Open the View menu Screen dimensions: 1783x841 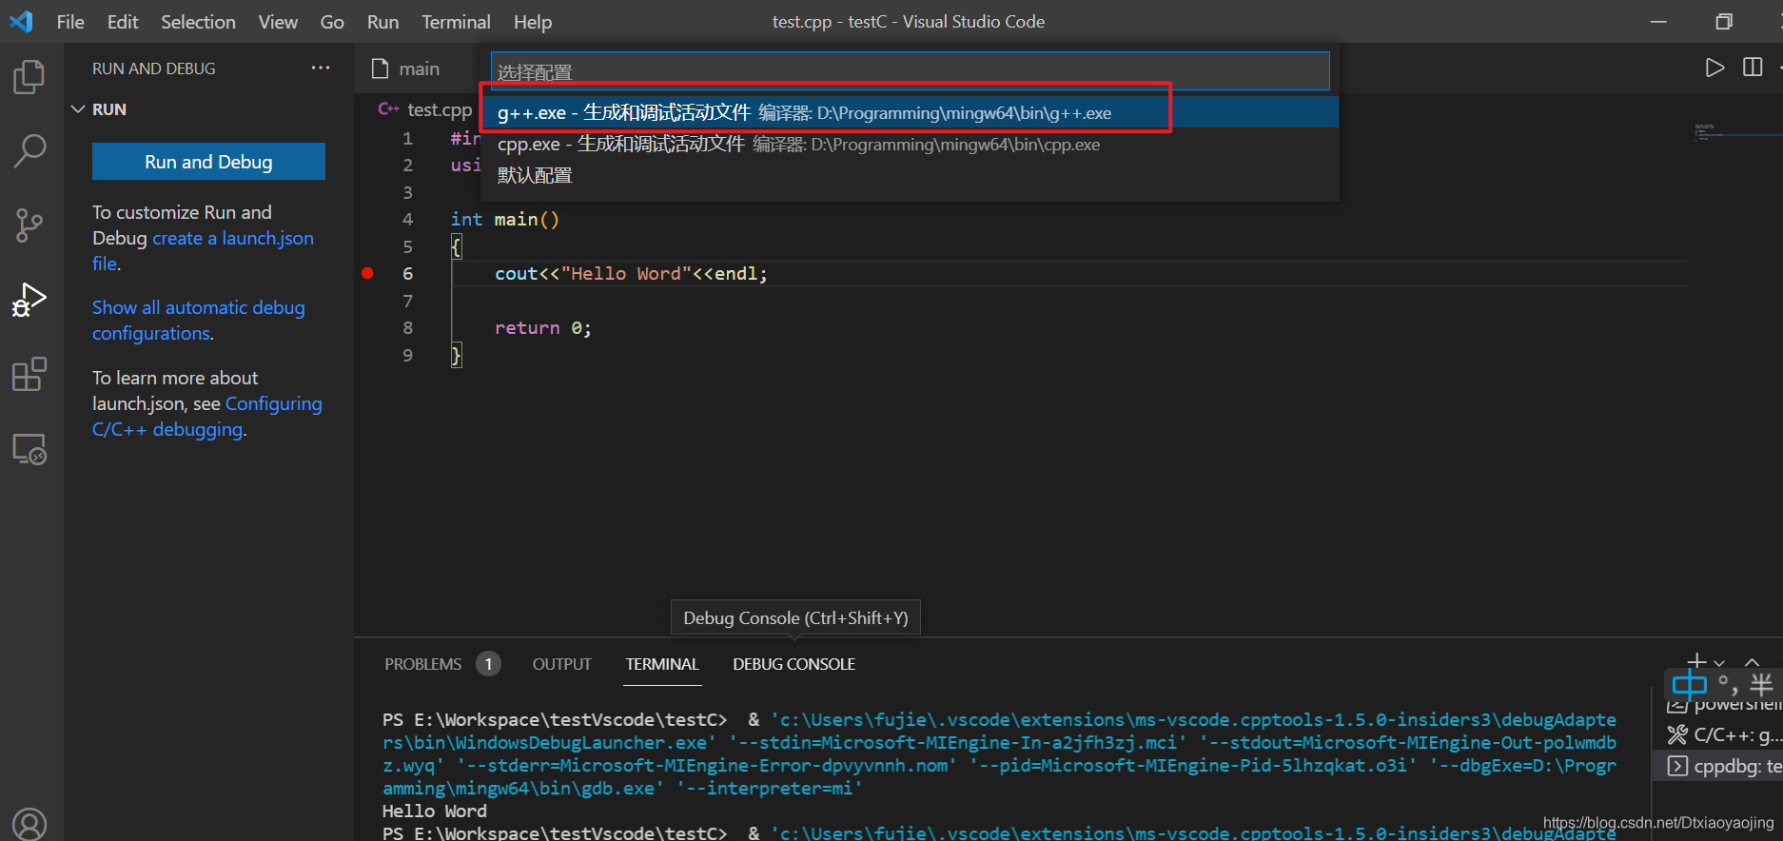pyautogui.click(x=278, y=21)
